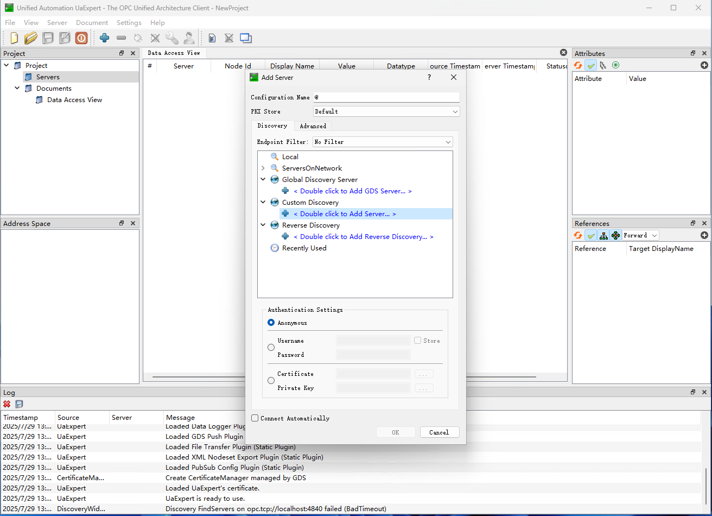
Task: Click the plug Connect Server icon
Action: tap(138, 38)
